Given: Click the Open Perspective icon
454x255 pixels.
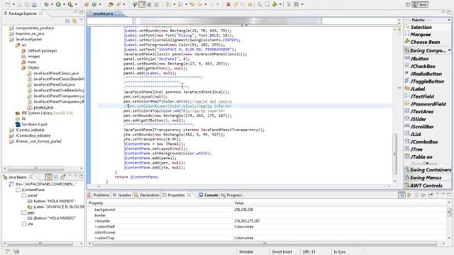Looking at the screenshot, I should pos(408,5).
